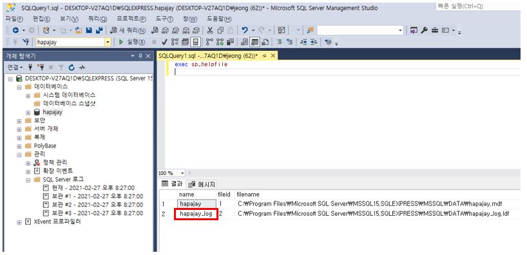Open the 파일(F) menu
The height and width of the screenshot is (255, 527).
14,19
